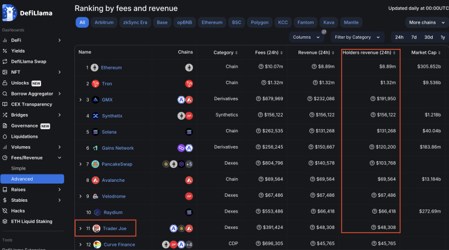Click the PancakeSwap protocol logo
Image resolution: width=449 pixels, height=250 pixels.
[x=95, y=164]
